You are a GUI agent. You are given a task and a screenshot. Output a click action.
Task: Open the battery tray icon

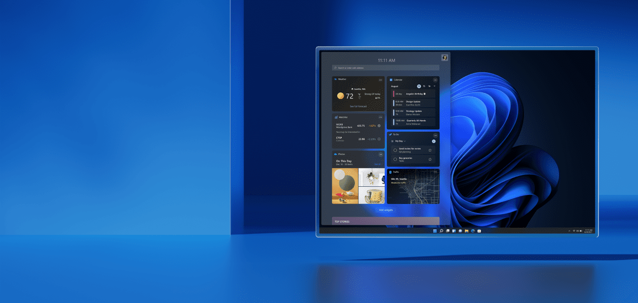click(581, 231)
